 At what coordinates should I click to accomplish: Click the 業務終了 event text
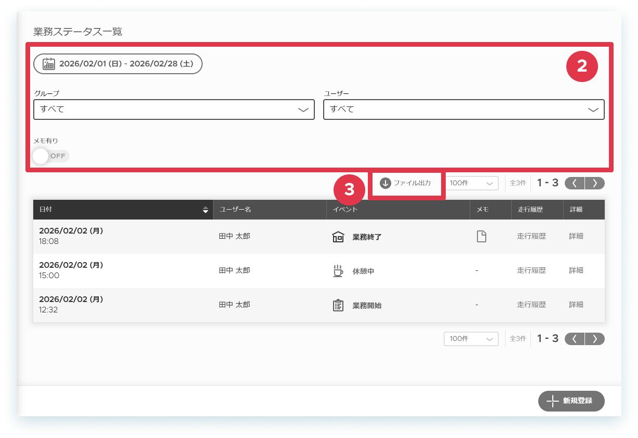[367, 237]
